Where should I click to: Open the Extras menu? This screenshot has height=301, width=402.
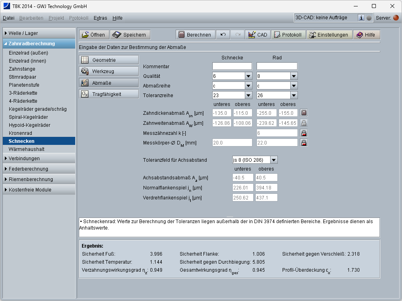coord(100,18)
